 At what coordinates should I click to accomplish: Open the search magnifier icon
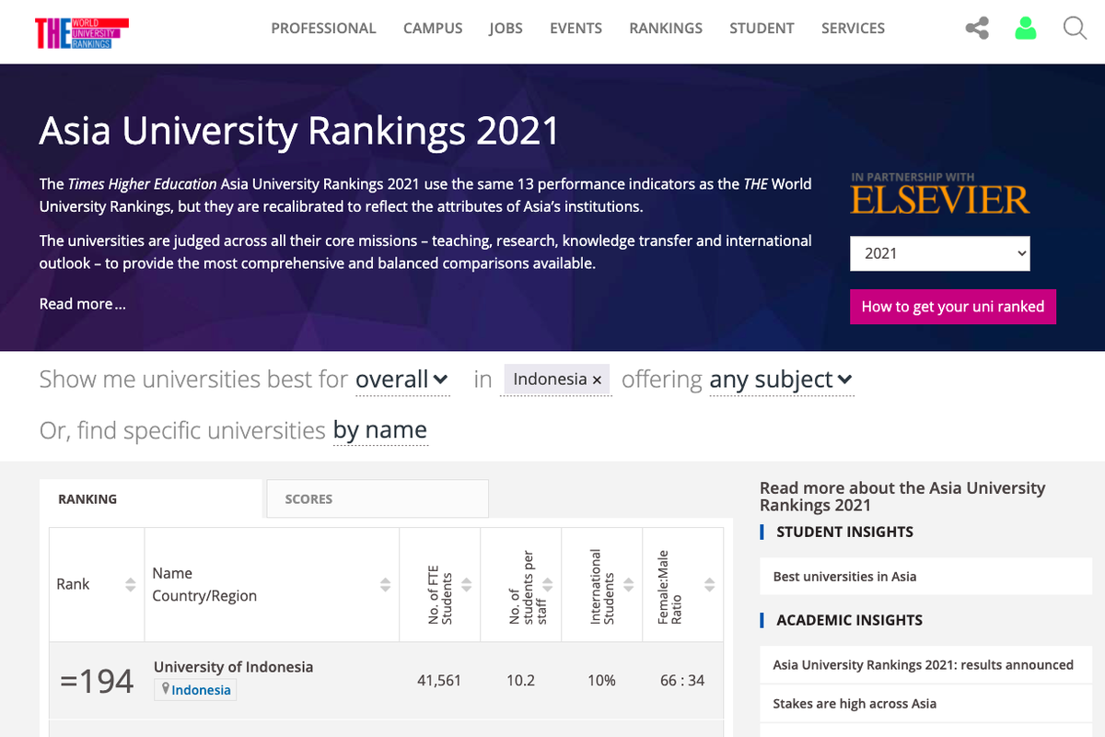coord(1075,29)
